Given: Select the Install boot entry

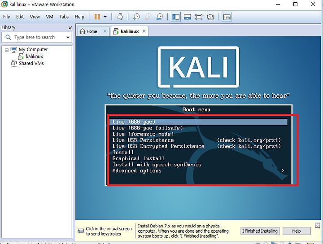Looking at the screenshot, I should click(x=123, y=152).
